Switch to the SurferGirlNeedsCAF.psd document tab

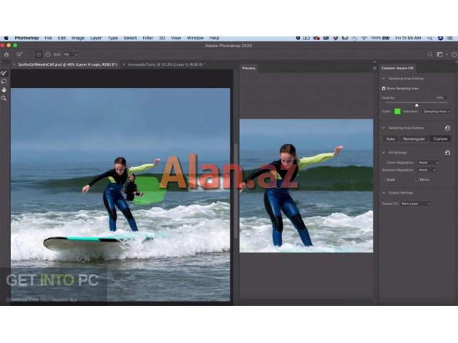coord(67,64)
